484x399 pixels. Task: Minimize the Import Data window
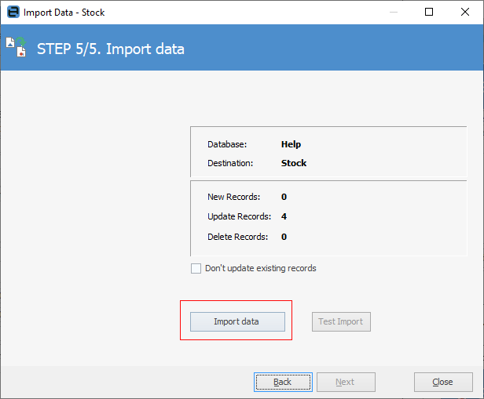coord(392,13)
